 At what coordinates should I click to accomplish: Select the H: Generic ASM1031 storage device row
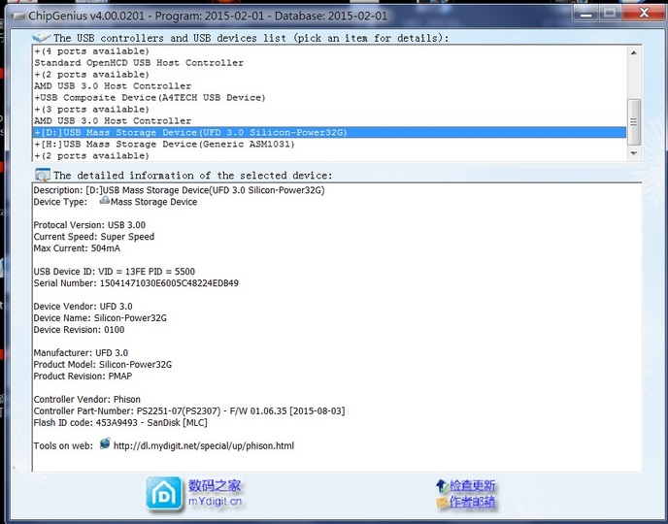click(329, 144)
